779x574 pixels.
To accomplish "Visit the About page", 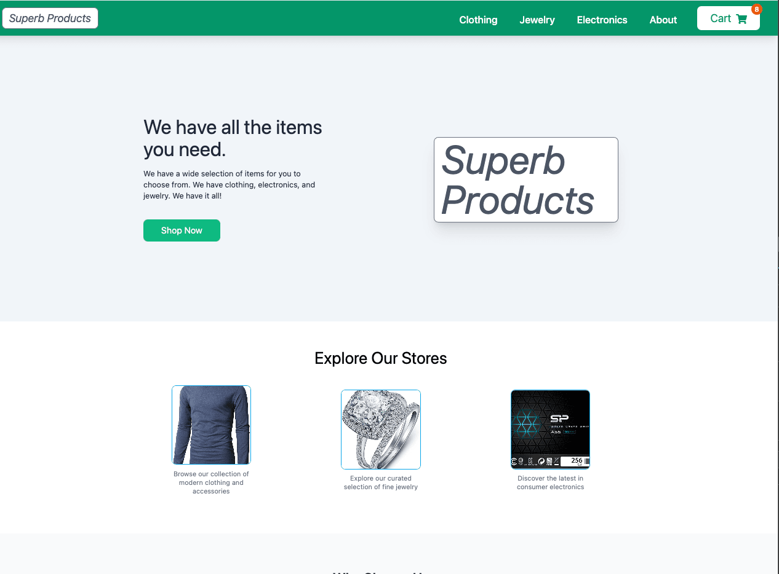I will [x=663, y=20].
